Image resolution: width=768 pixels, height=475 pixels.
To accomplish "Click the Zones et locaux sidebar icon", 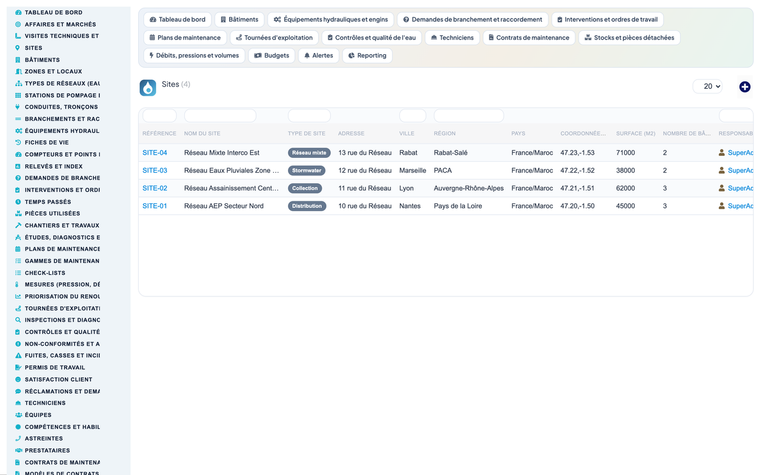I will [18, 72].
